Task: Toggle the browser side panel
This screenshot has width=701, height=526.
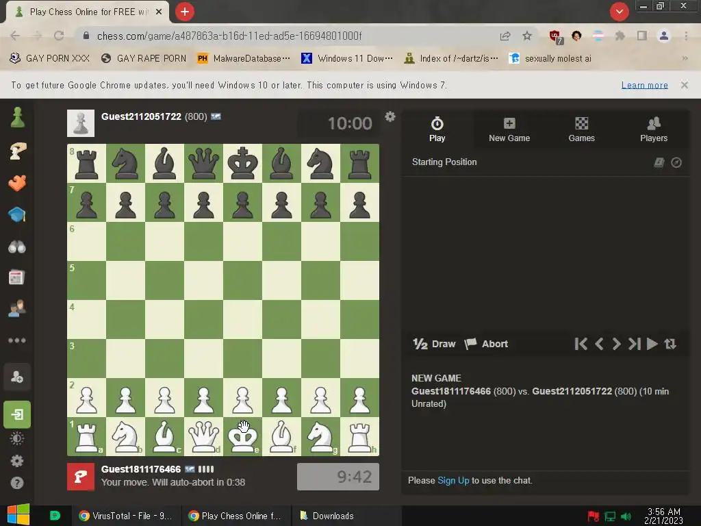Action: point(642,36)
